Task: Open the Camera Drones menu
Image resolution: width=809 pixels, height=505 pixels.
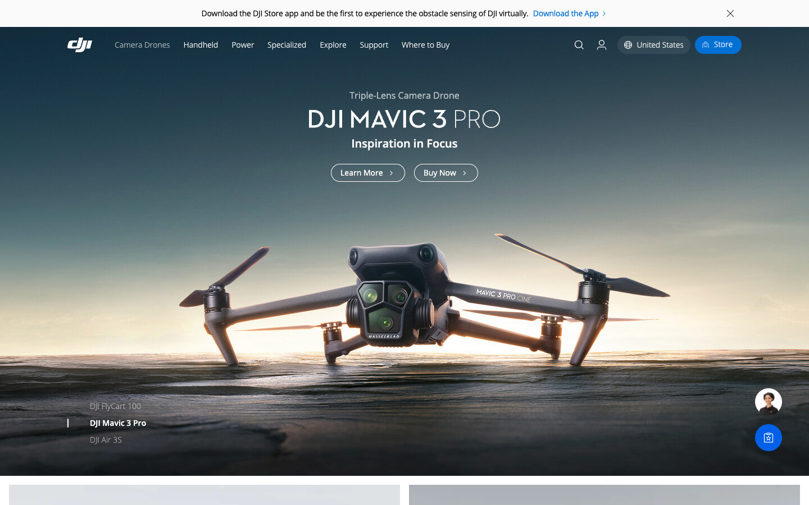Action: click(142, 45)
